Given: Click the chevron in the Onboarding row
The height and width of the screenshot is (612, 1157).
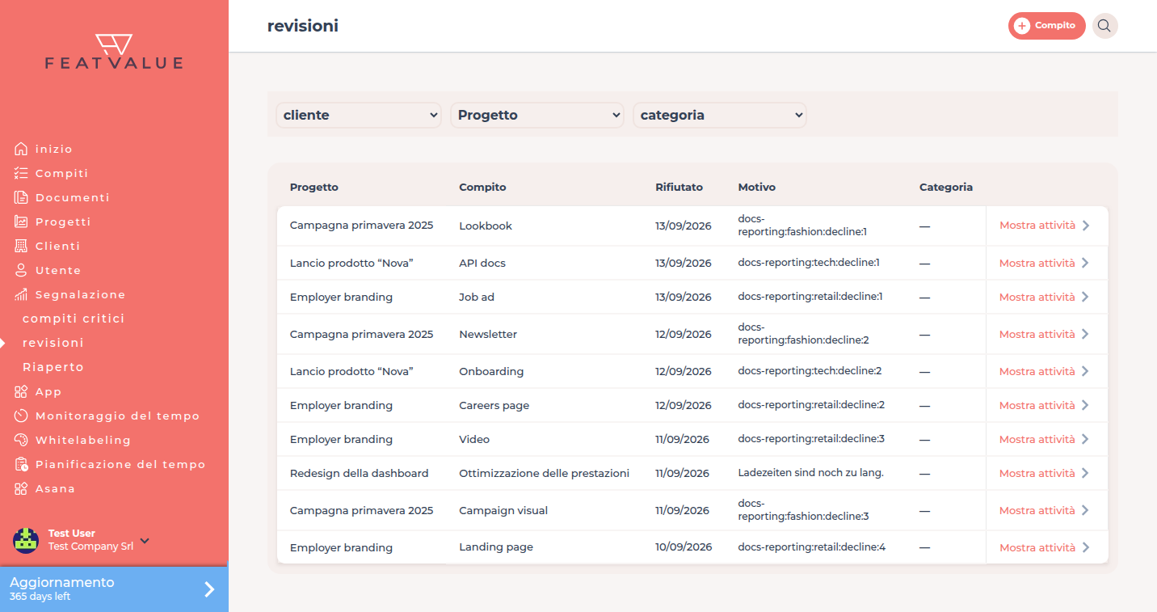Looking at the screenshot, I should click(x=1086, y=371).
